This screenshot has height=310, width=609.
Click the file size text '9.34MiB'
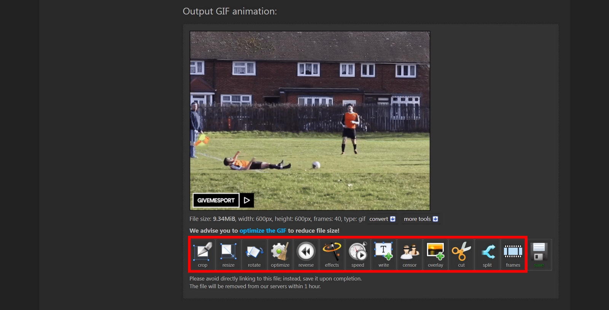[224, 219]
